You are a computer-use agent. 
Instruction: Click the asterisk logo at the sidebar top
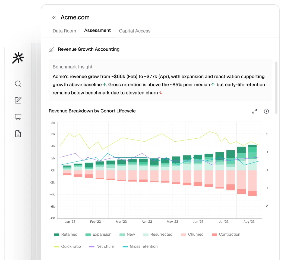[18, 58]
